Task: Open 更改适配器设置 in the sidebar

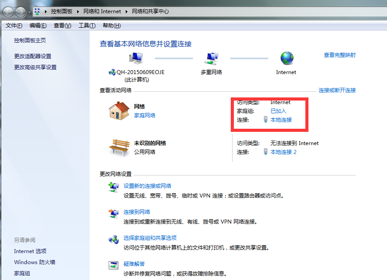Action: click(33, 56)
